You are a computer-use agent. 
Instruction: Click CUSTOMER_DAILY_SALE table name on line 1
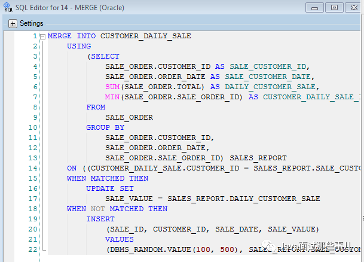pos(146,36)
